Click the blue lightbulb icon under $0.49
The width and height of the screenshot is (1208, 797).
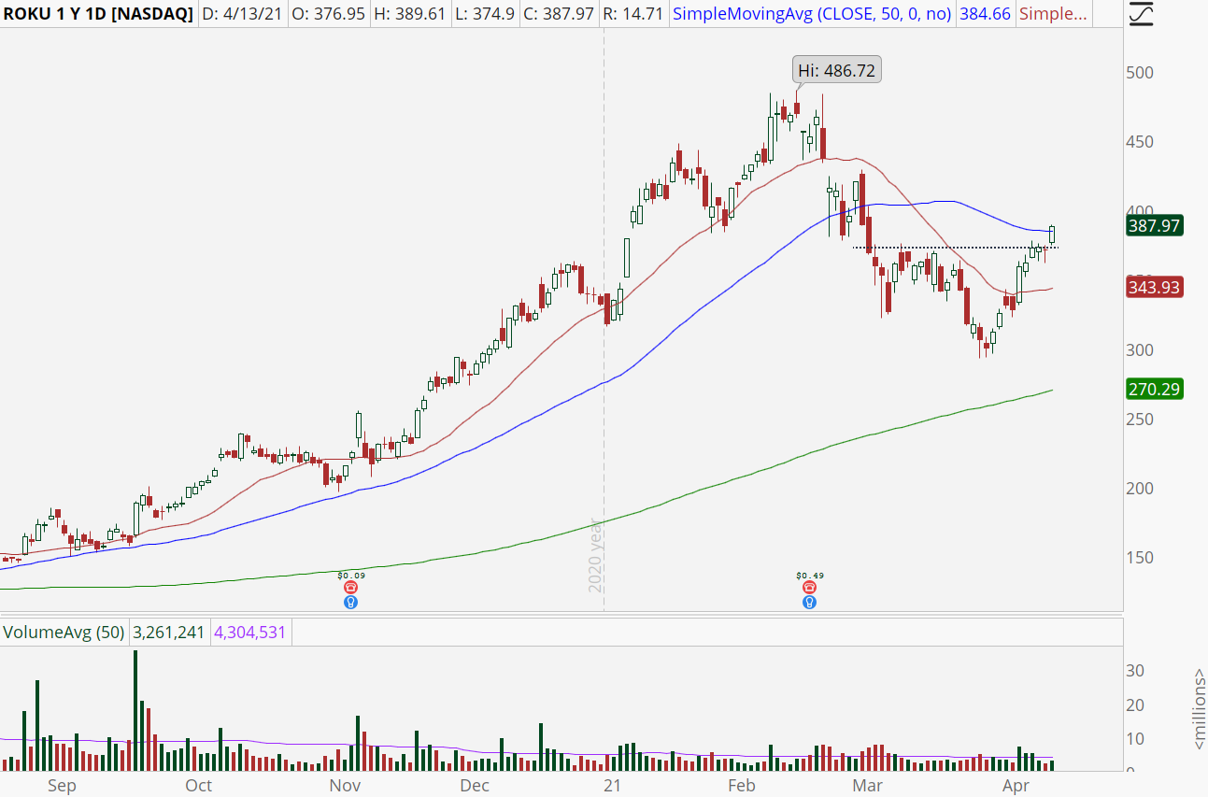click(809, 603)
